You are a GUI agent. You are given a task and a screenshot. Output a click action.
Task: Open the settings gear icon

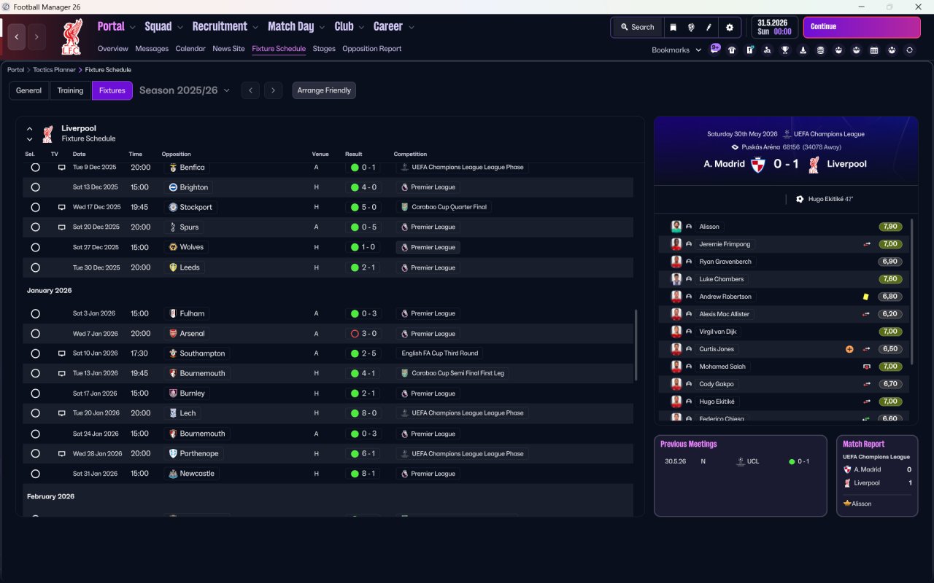click(730, 27)
